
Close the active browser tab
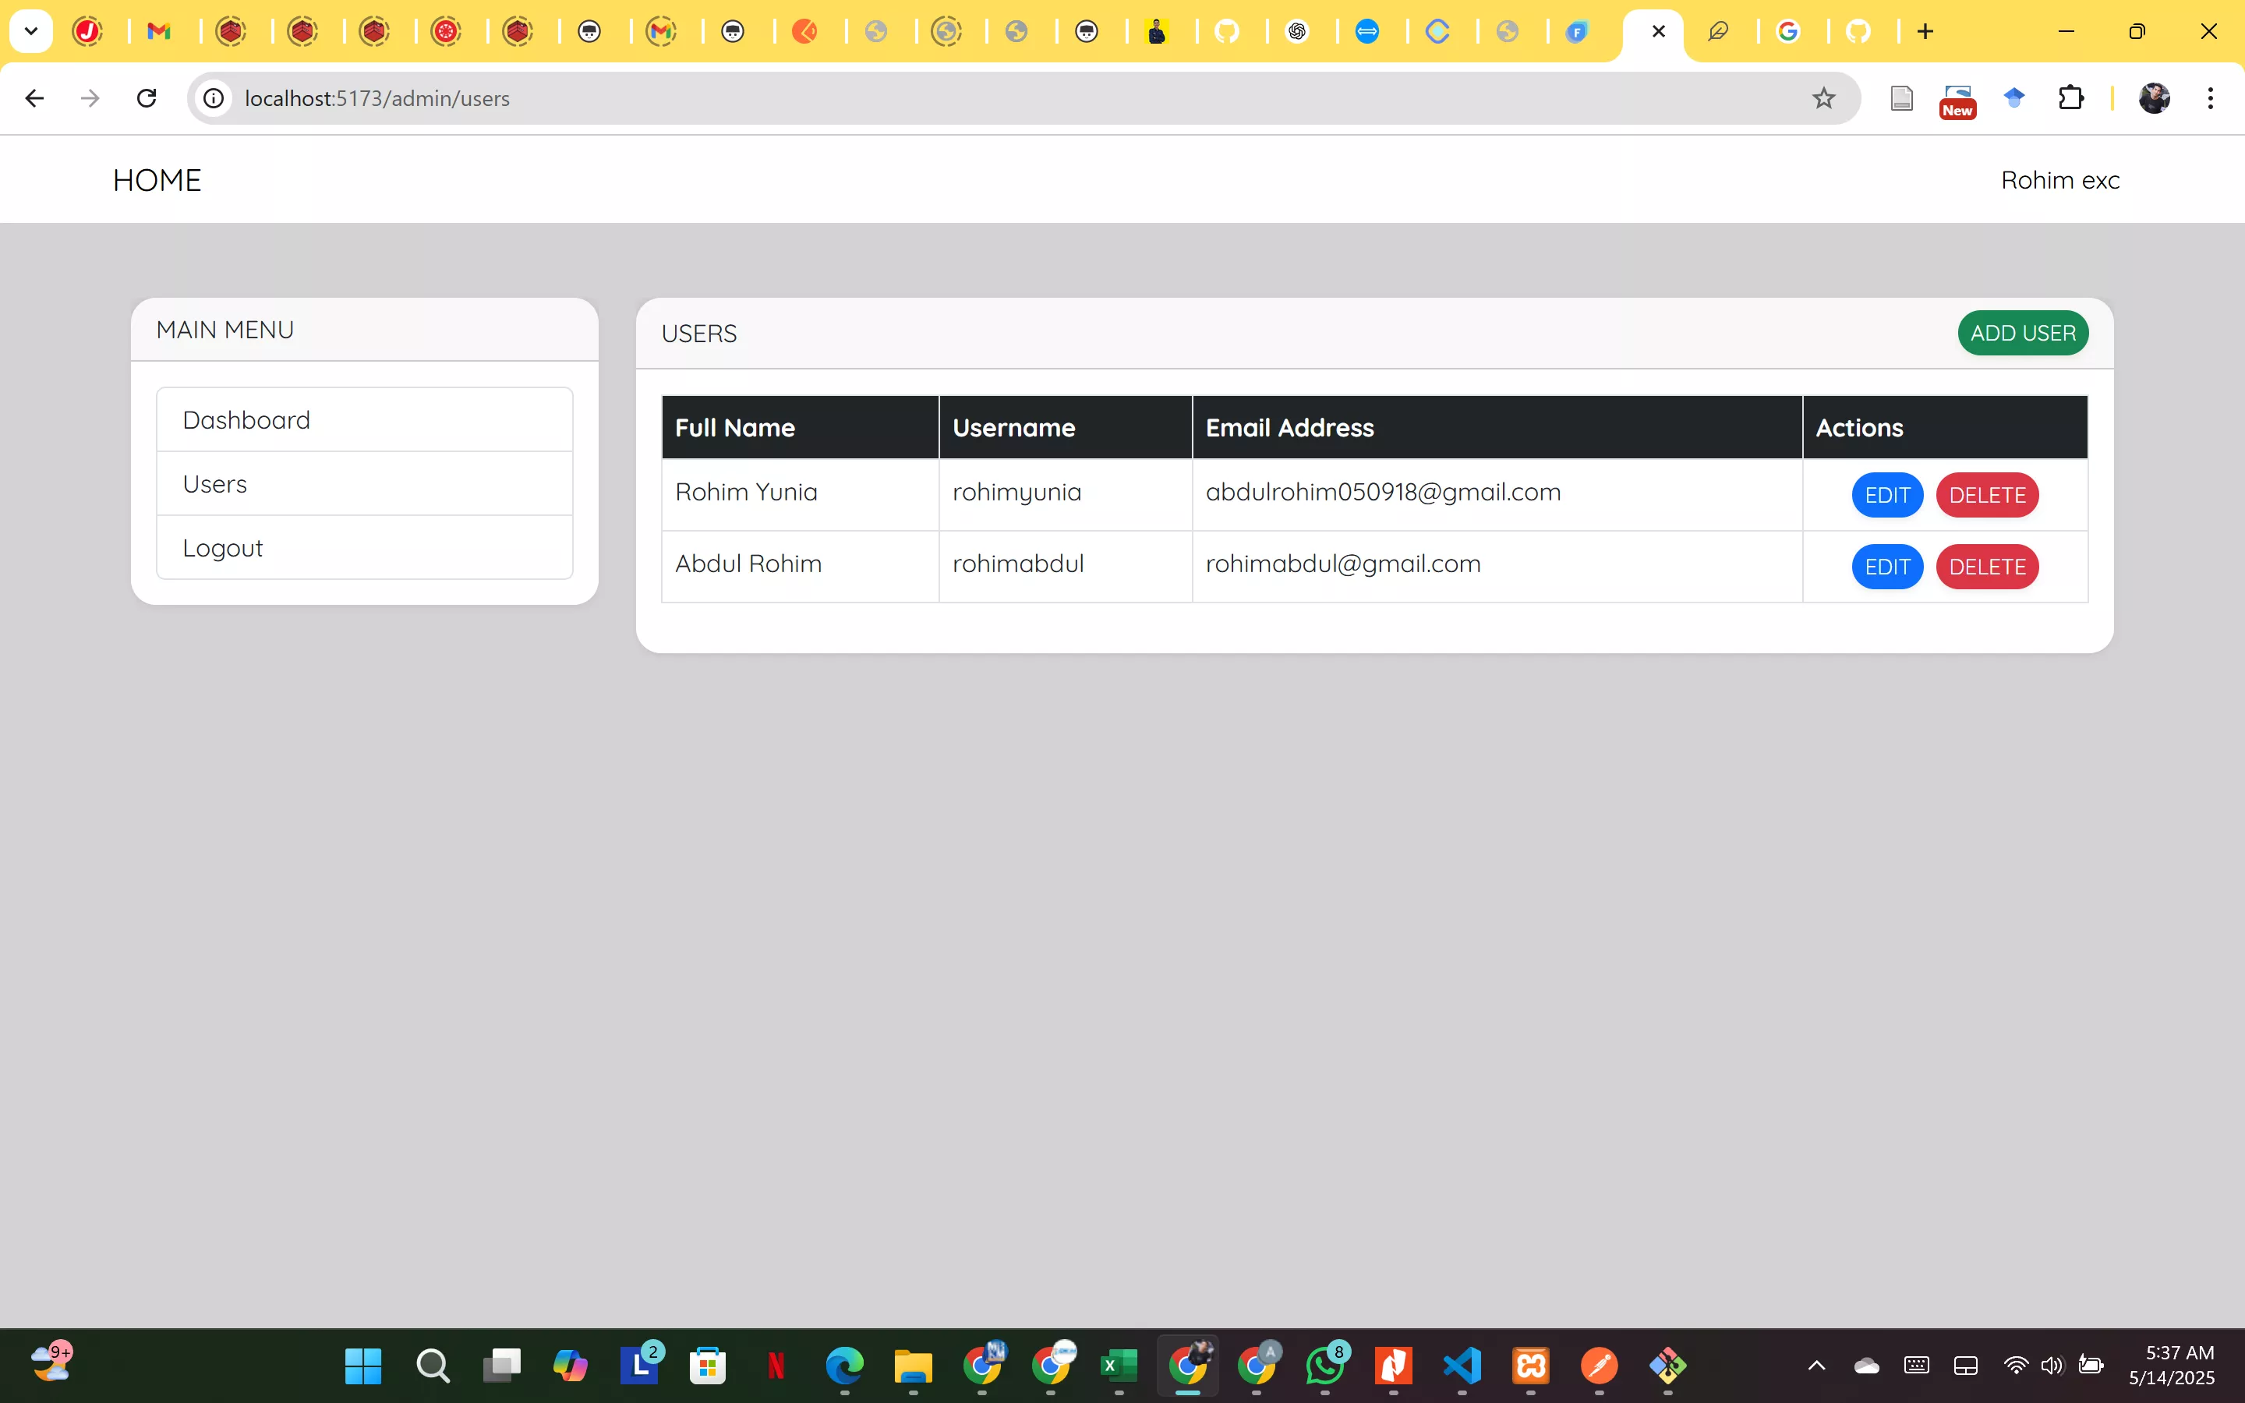click(x=1659, y=31)
